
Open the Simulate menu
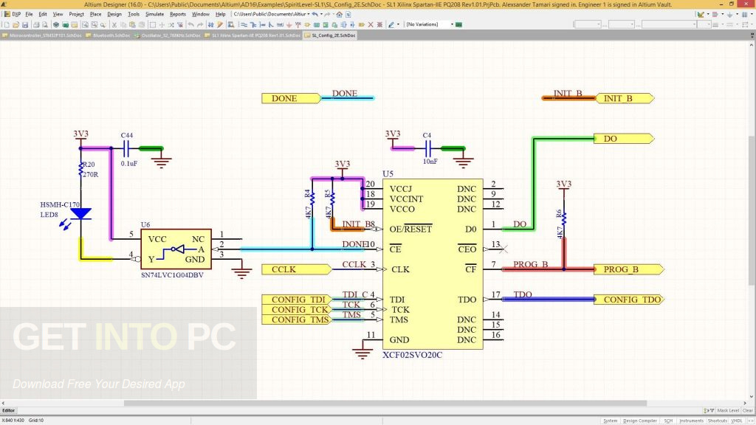pyautogui.click(x=155, y=14)
